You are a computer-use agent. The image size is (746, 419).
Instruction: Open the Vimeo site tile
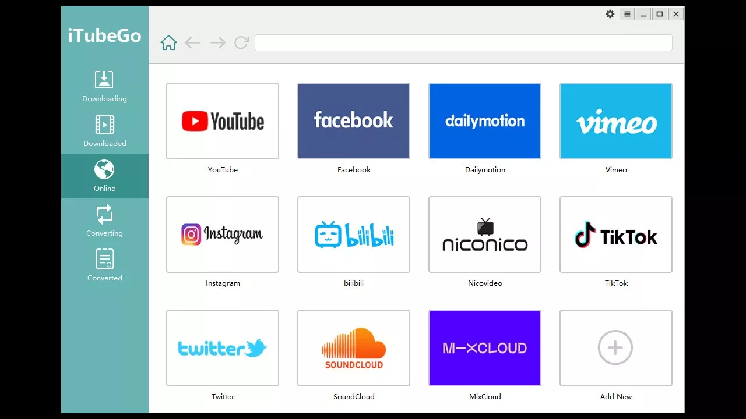(x=616, y=121)
